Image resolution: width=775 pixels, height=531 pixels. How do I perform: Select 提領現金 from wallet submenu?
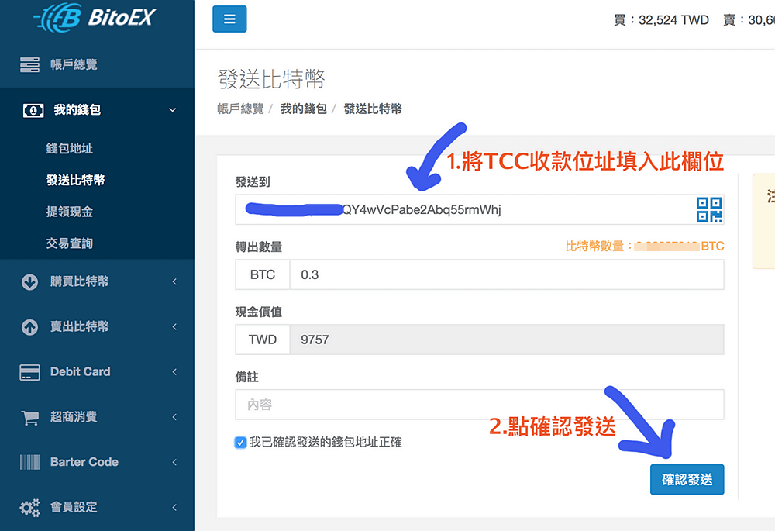[x=70, y=212]
